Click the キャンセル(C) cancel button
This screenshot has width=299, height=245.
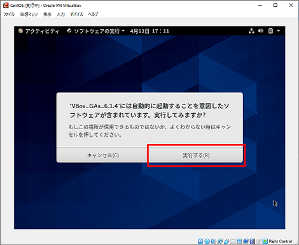[103, 155]
